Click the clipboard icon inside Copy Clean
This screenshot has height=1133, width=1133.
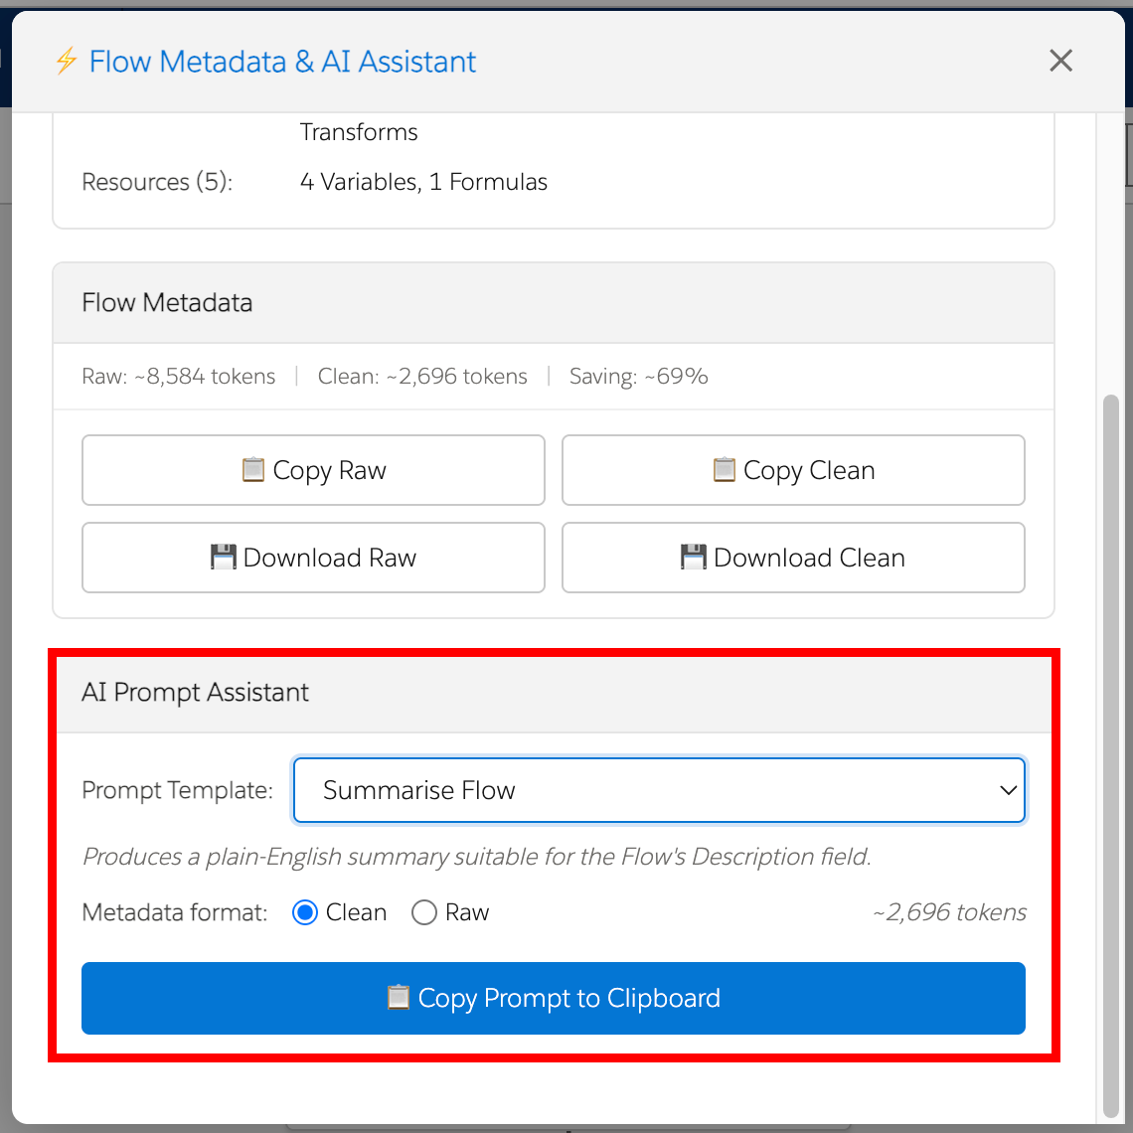coord(727,469)
